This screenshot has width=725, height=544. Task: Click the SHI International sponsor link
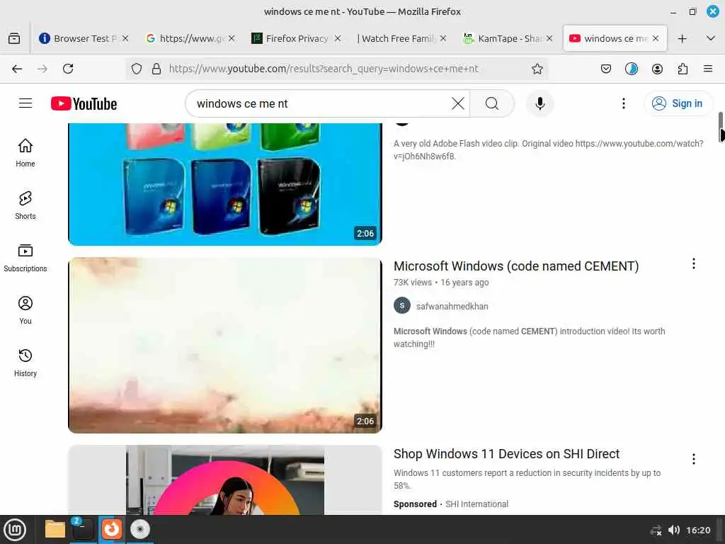476,504
